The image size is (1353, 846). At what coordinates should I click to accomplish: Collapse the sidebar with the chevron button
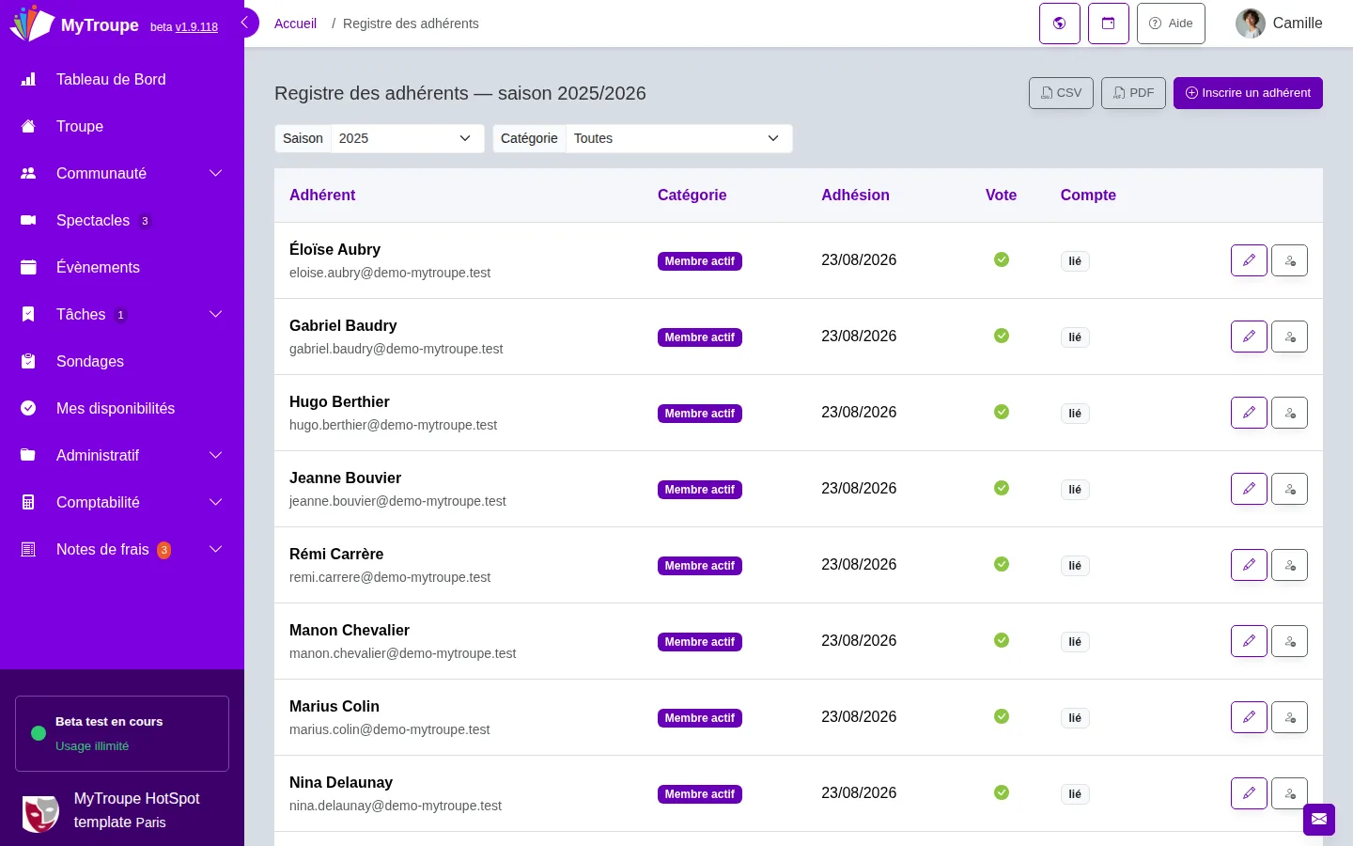tap(245, 23)
